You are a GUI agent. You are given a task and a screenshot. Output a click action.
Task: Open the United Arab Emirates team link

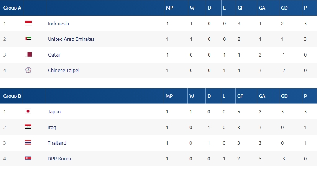[71, 39]
